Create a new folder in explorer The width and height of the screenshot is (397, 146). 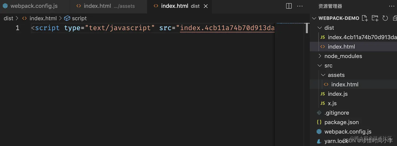coord(375,18)
